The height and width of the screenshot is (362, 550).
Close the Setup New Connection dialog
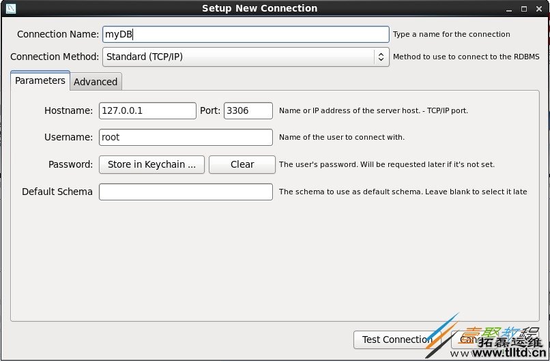pos(539,9)
